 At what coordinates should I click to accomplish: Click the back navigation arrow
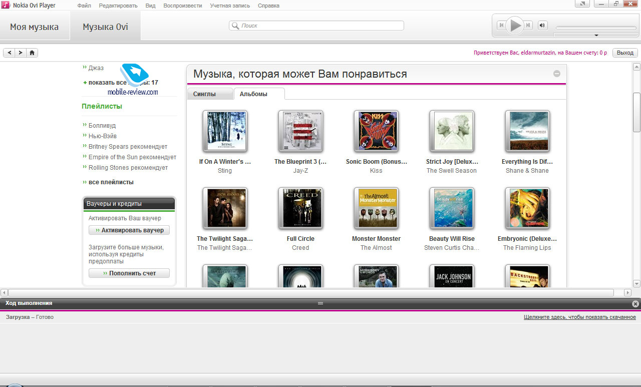pos(10,53)
